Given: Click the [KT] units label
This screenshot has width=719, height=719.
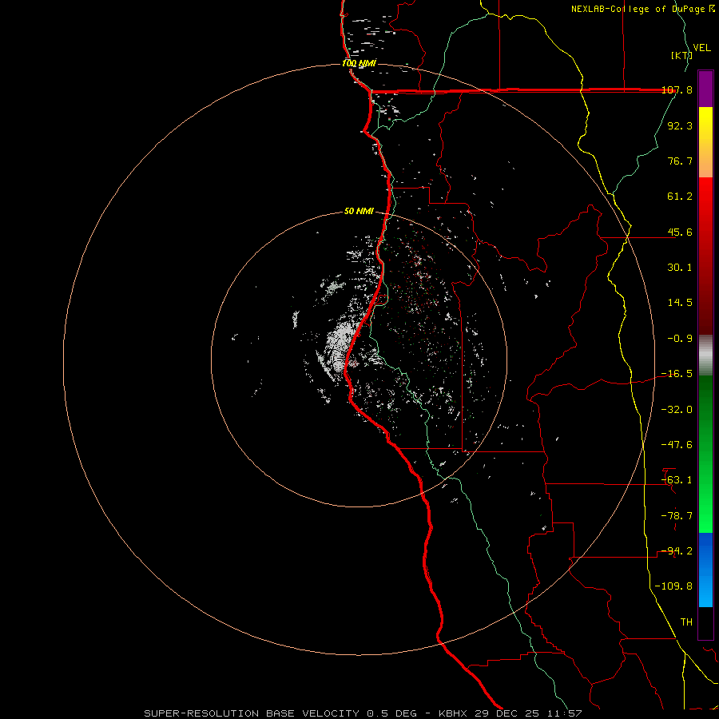Looking at the screenshot, I should click(681, 55).
